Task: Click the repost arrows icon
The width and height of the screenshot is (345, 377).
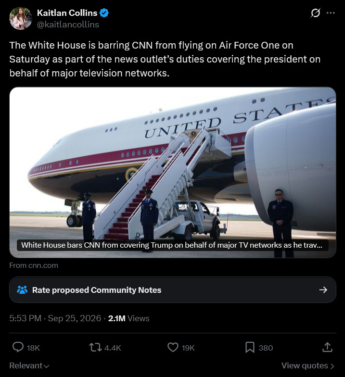Action: pos(95,347)
